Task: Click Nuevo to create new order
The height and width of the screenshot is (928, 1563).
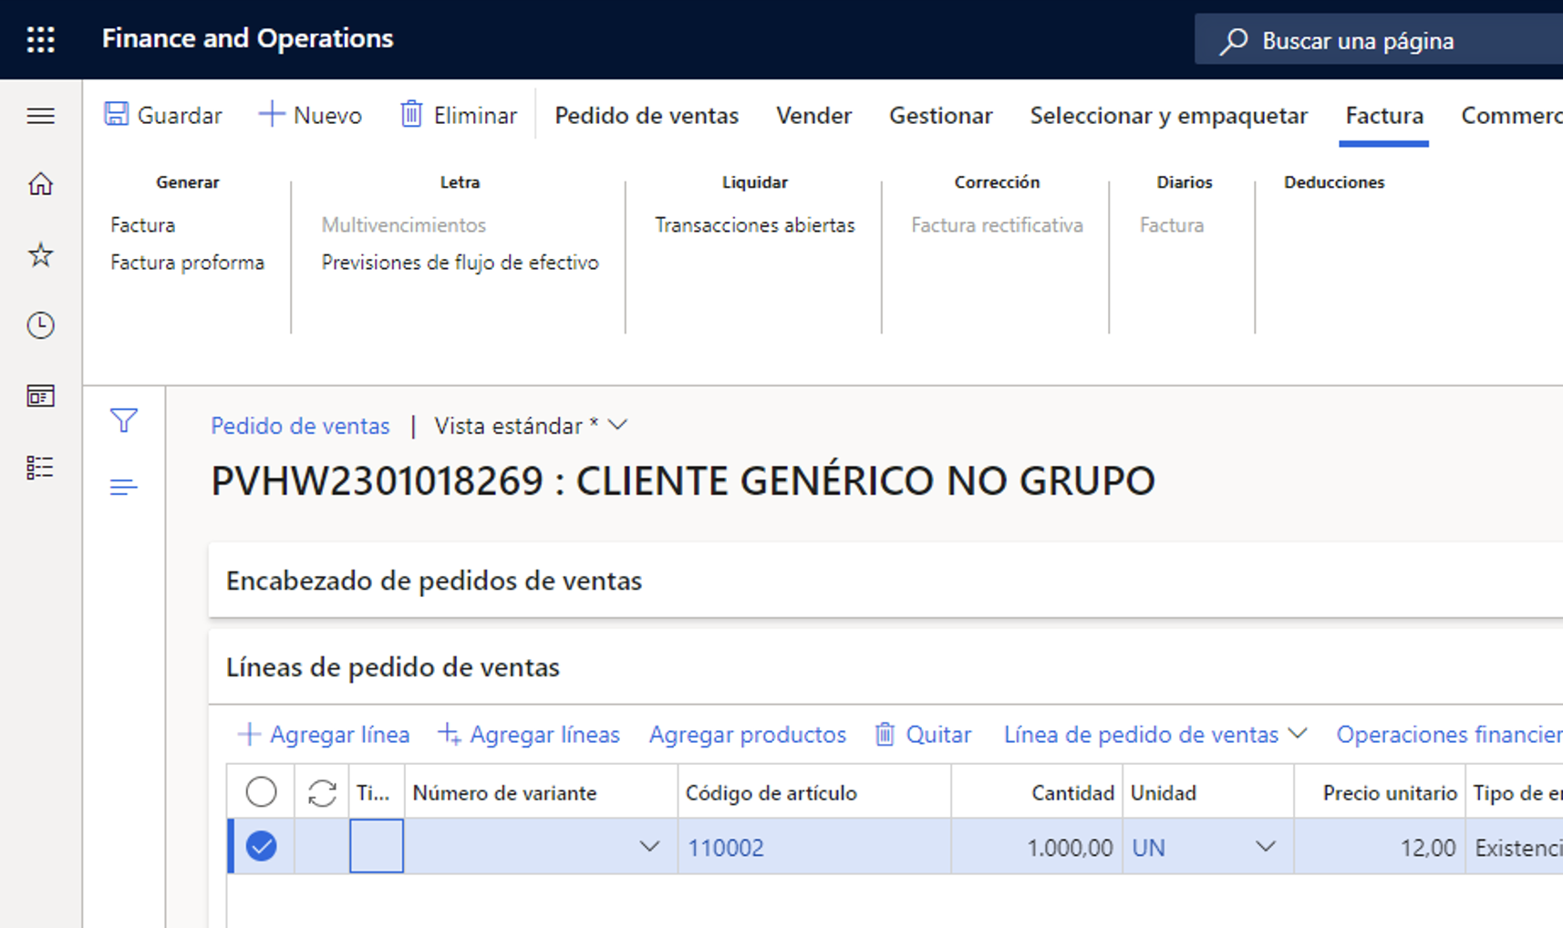Action: tap(310, 115)
